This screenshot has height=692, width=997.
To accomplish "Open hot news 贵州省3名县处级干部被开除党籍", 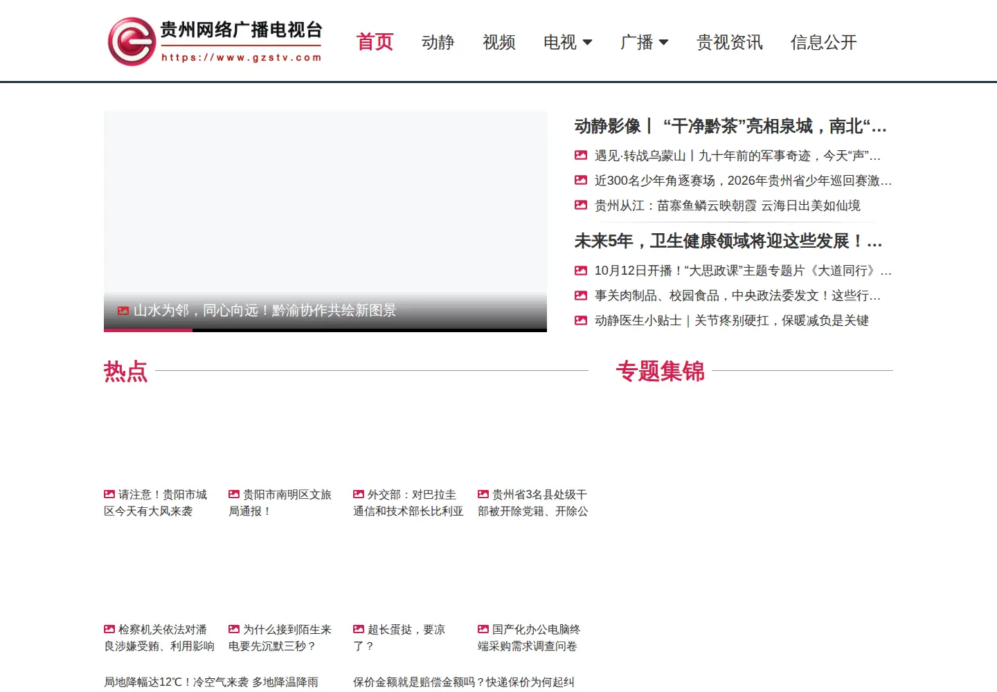I will coord(533,503).
